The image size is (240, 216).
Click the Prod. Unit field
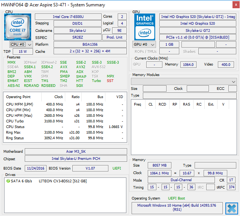(114, 37)
